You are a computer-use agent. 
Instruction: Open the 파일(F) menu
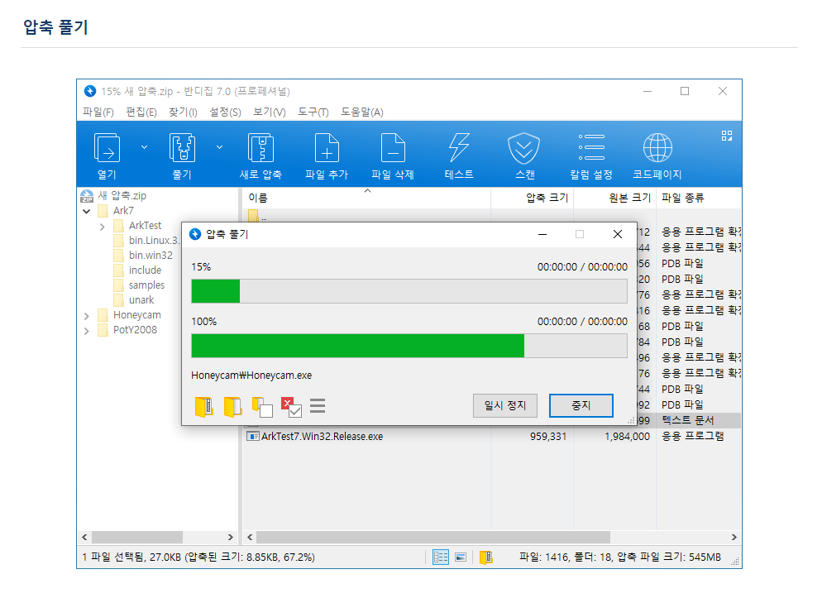click(98, 112)
